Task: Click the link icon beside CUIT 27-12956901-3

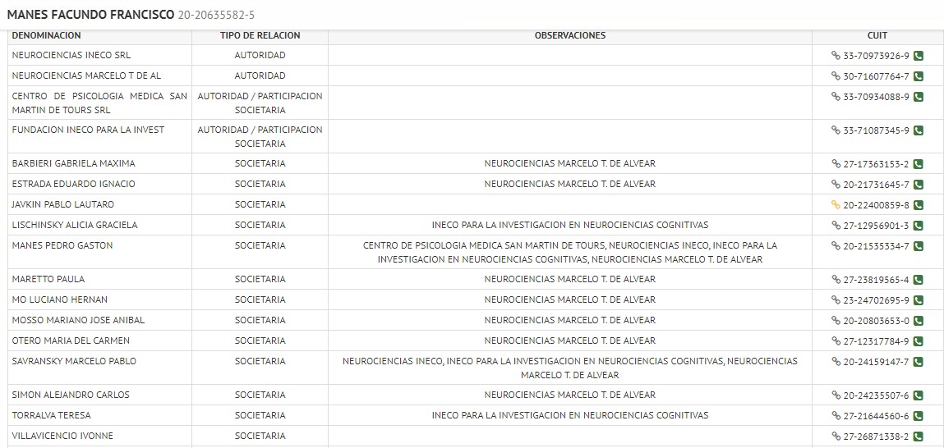Action: coord(835,225)
